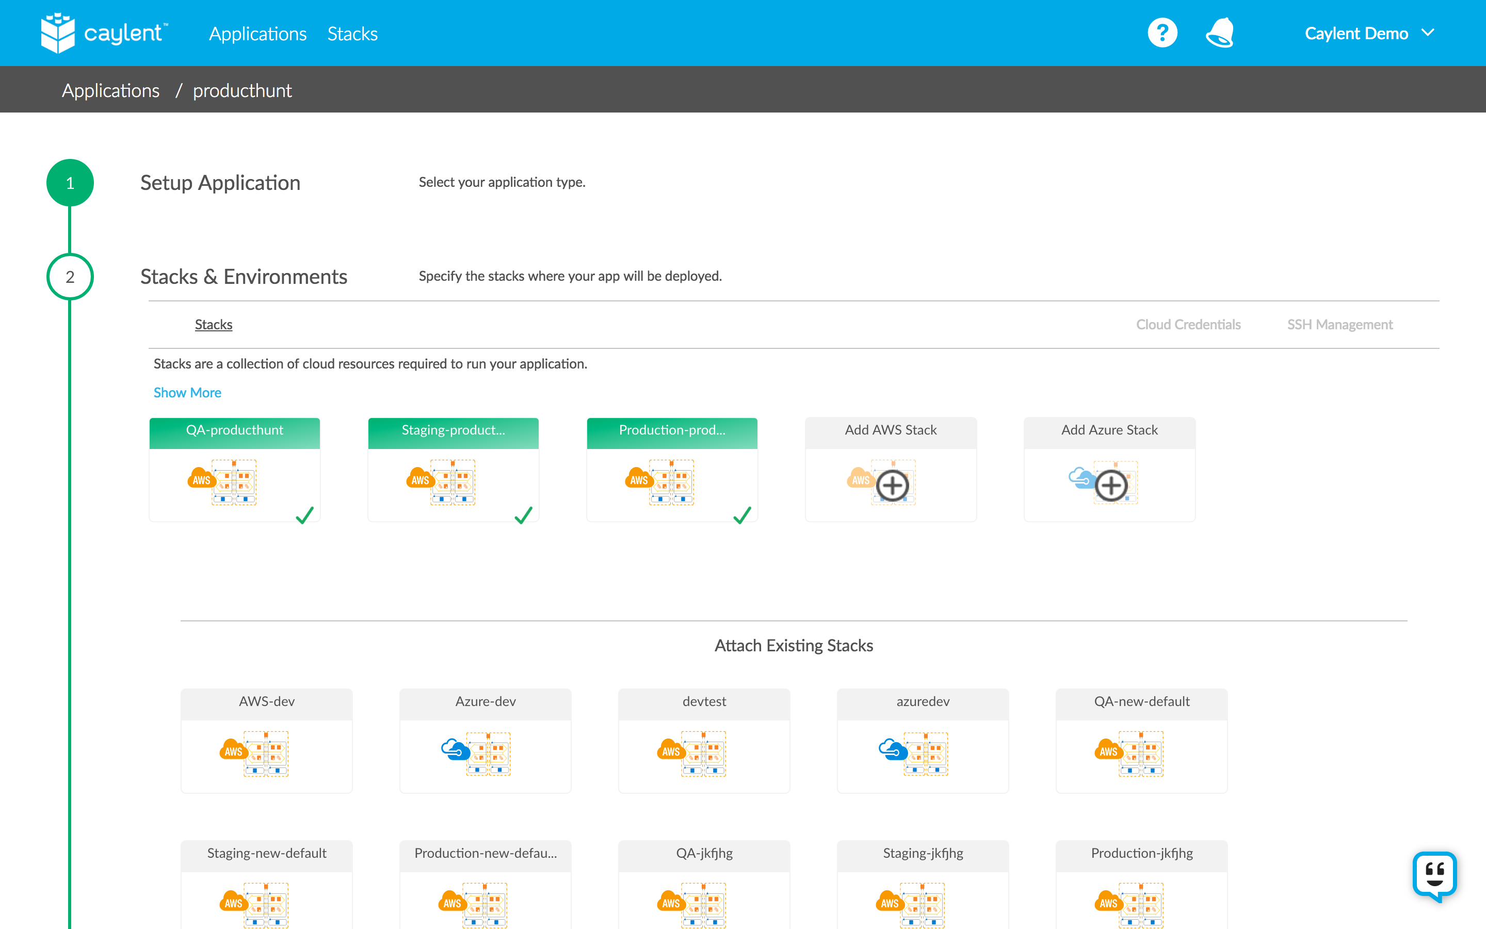This screenshot has width=1486, height=929.
Task: Select the AWS-dev stack icon
Action: pos(255,754)
